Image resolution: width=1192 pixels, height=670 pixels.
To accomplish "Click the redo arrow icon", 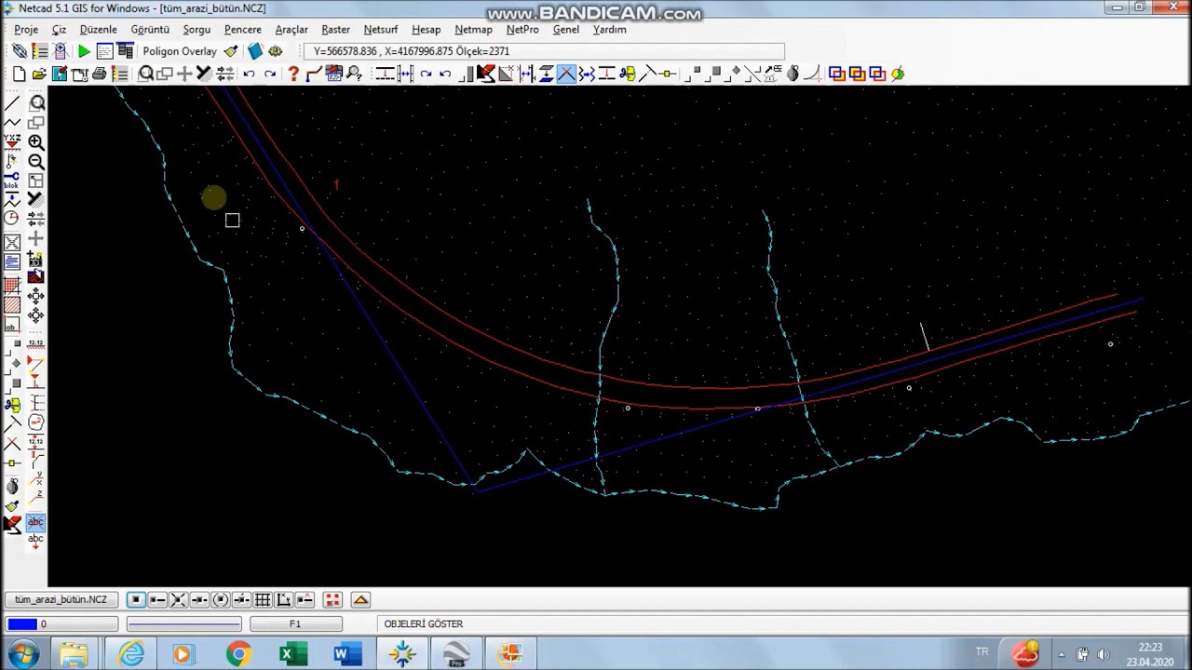I will (x=270, y=74).
